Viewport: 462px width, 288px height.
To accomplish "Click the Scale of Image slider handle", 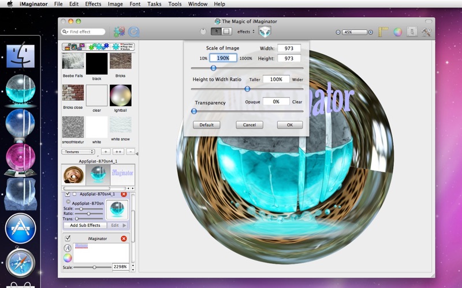I will tap(213, 68).
